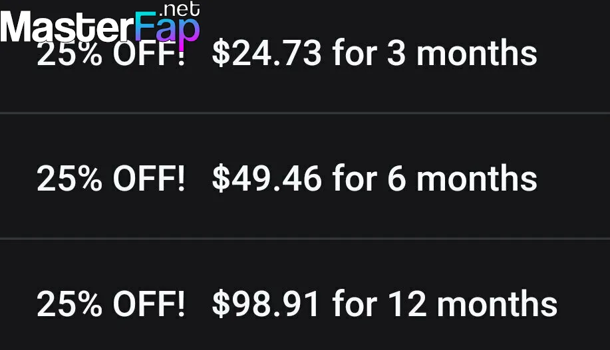This screenshot has width=610, height=350.
Task: Click the $98.91 price text
Action: coord(267,304)
